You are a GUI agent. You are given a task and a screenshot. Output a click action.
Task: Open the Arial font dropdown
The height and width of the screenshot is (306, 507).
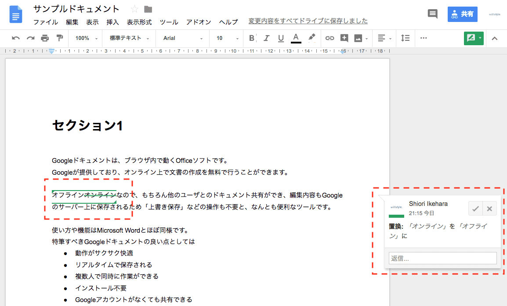pyautogui.click(x=183, y=38)
